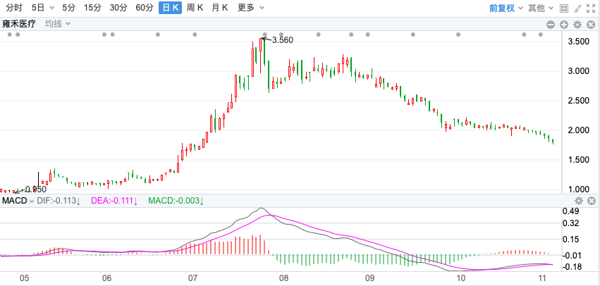Click the minus zoom-out icon on main chart
Image resolution: width=600 pixels, height=286 pixels.
(x=551, y=24)
